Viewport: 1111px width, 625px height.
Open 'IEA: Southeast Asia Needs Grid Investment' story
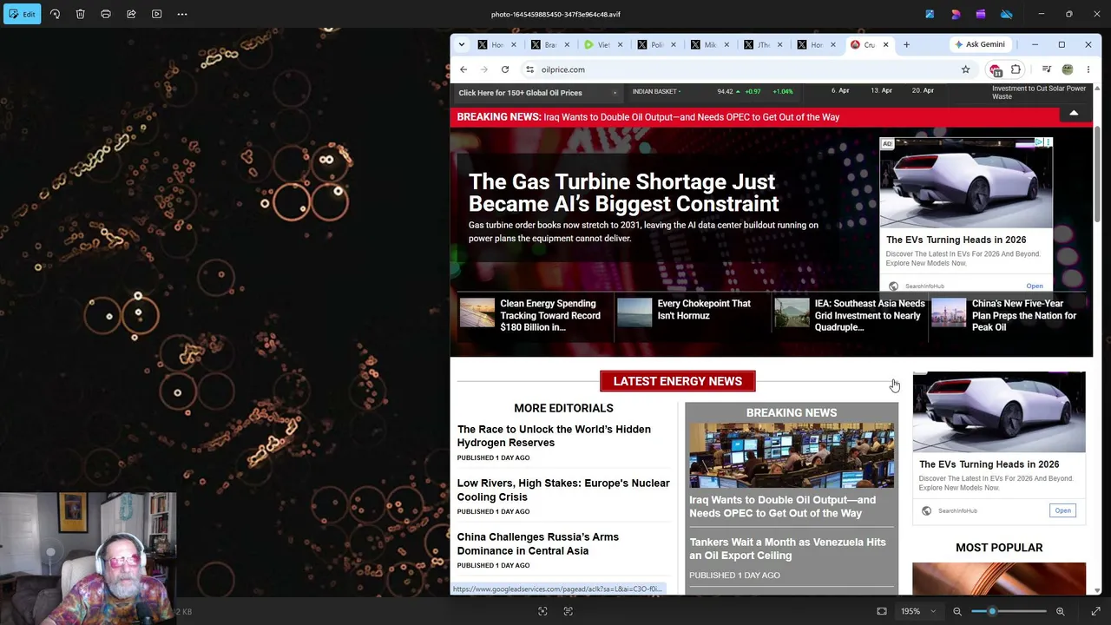[x=870, y=315]
